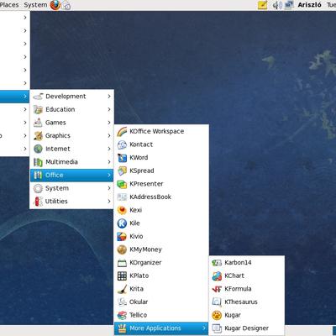The height and width of the screenshot is (336, 336).
Task: Expand the Internet submenu arrow
Action: pyautogui.click(x=109, y=149)
